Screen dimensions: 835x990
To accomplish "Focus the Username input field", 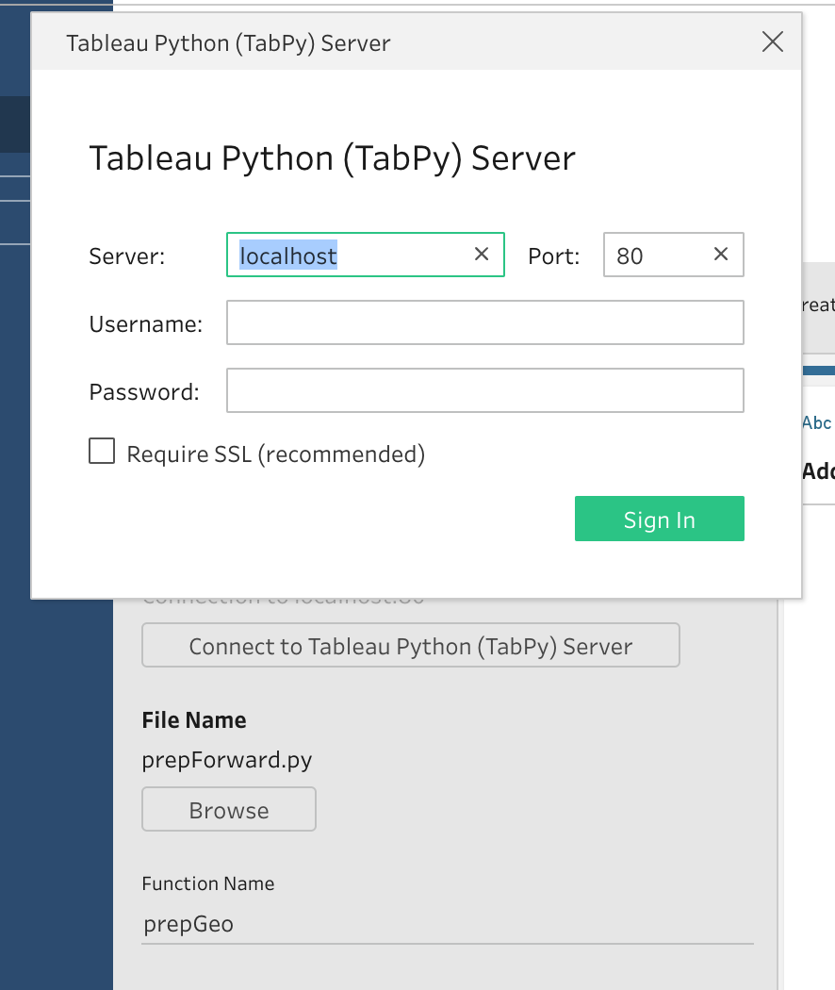I will click(x=484, y=322).
